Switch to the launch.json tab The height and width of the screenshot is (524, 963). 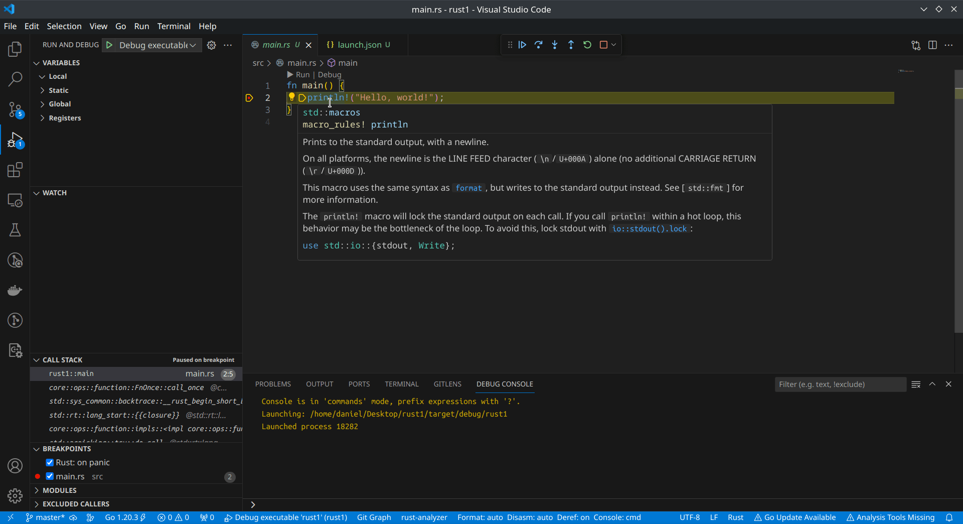click(x=360, y=45)
